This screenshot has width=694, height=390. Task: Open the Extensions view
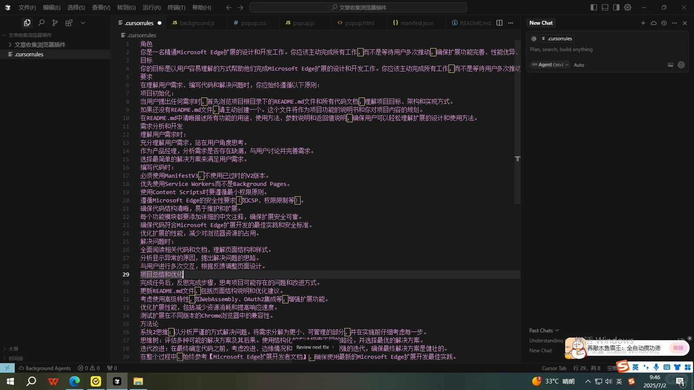[x=69, y=23]
